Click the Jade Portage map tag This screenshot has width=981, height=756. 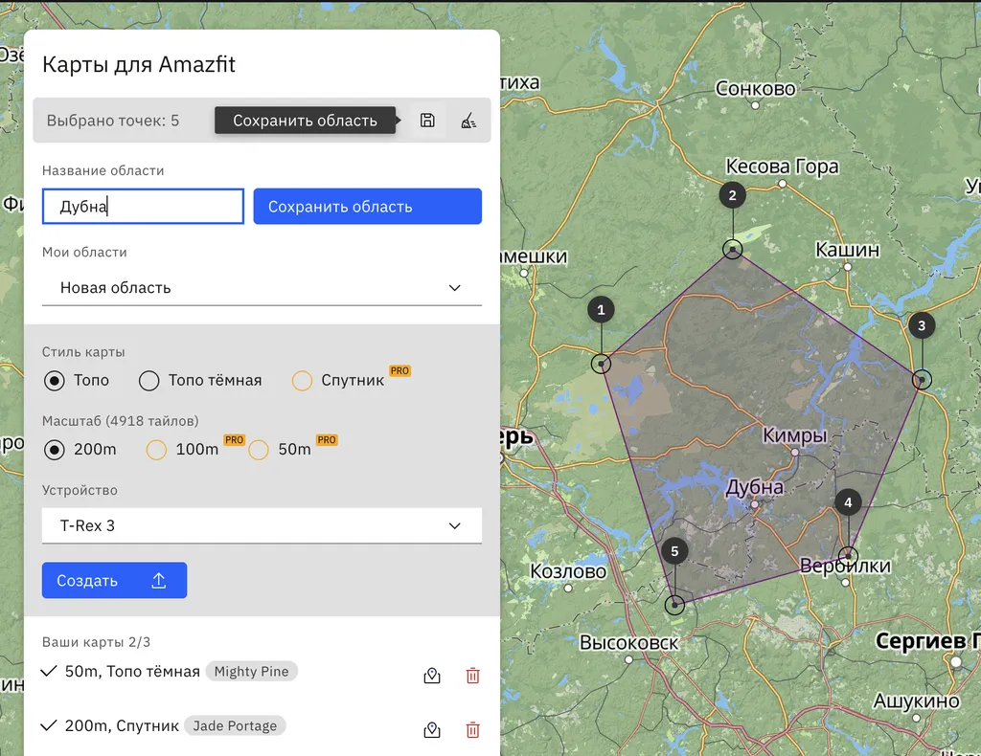pos(235,725)
